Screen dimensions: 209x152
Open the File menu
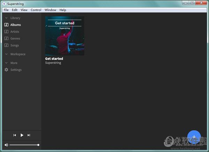click(6, 10)
